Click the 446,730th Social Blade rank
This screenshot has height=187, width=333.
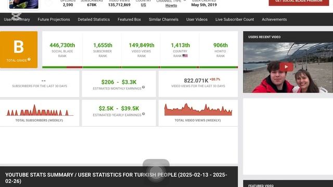coord(62,45)
